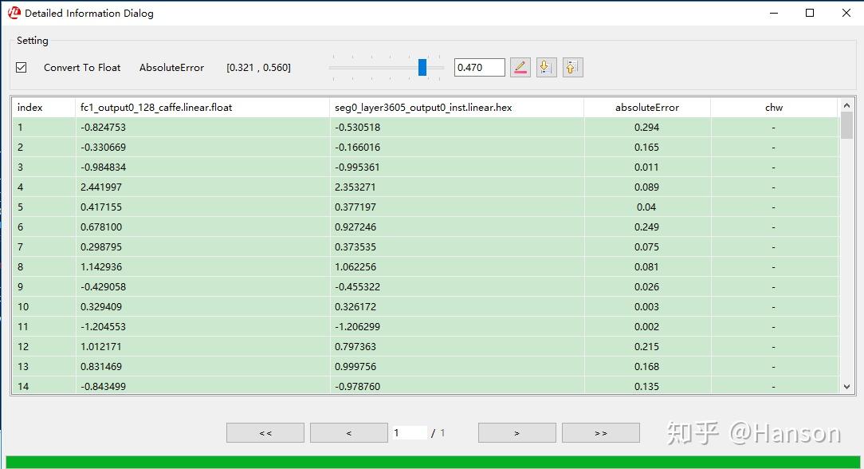Uncheck the Convert To Float checkbox
Screen dimensions: 864x469
(21, 67)
